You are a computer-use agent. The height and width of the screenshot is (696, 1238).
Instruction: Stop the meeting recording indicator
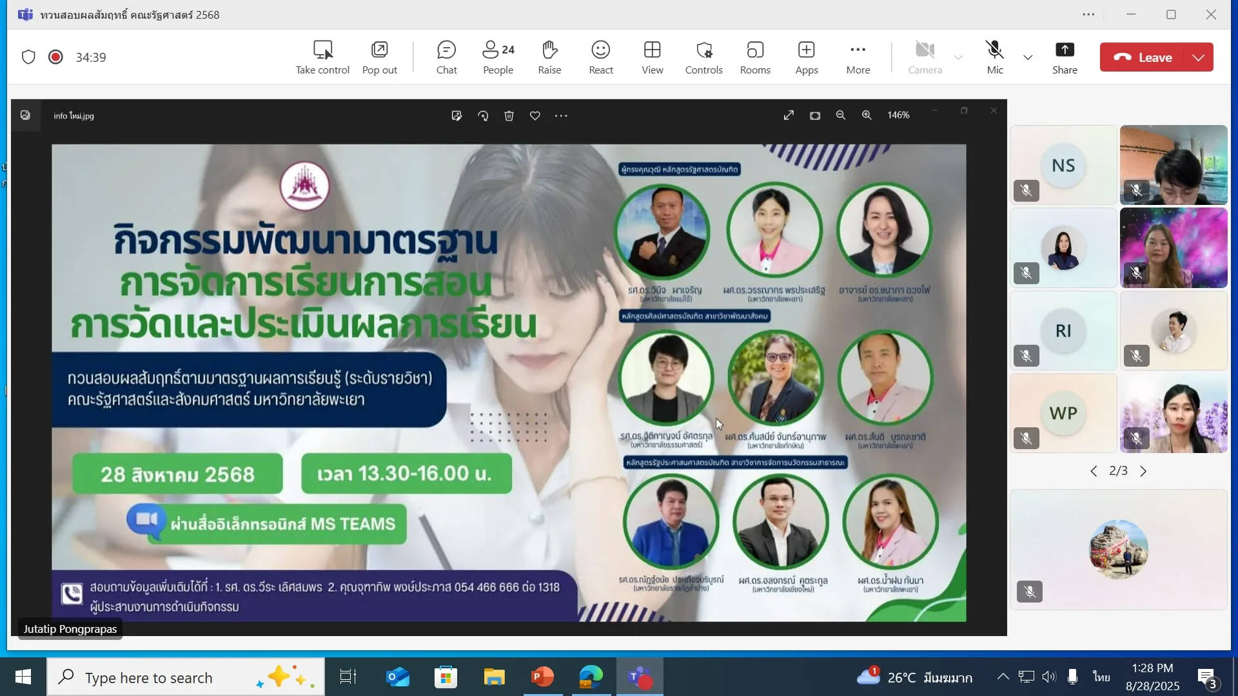pyautogui.click(x=55, y=57)
